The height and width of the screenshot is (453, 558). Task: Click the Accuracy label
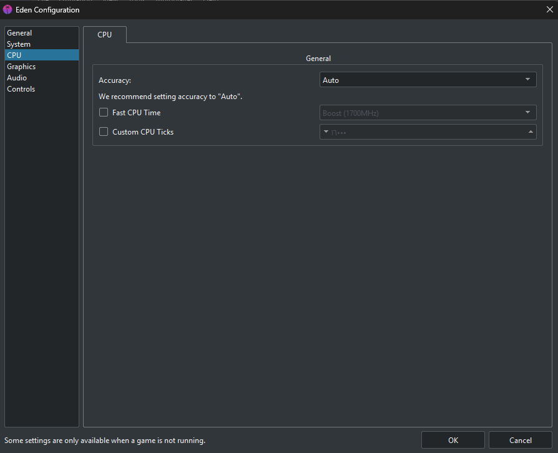pyautogui.click(x=115, y=80)
